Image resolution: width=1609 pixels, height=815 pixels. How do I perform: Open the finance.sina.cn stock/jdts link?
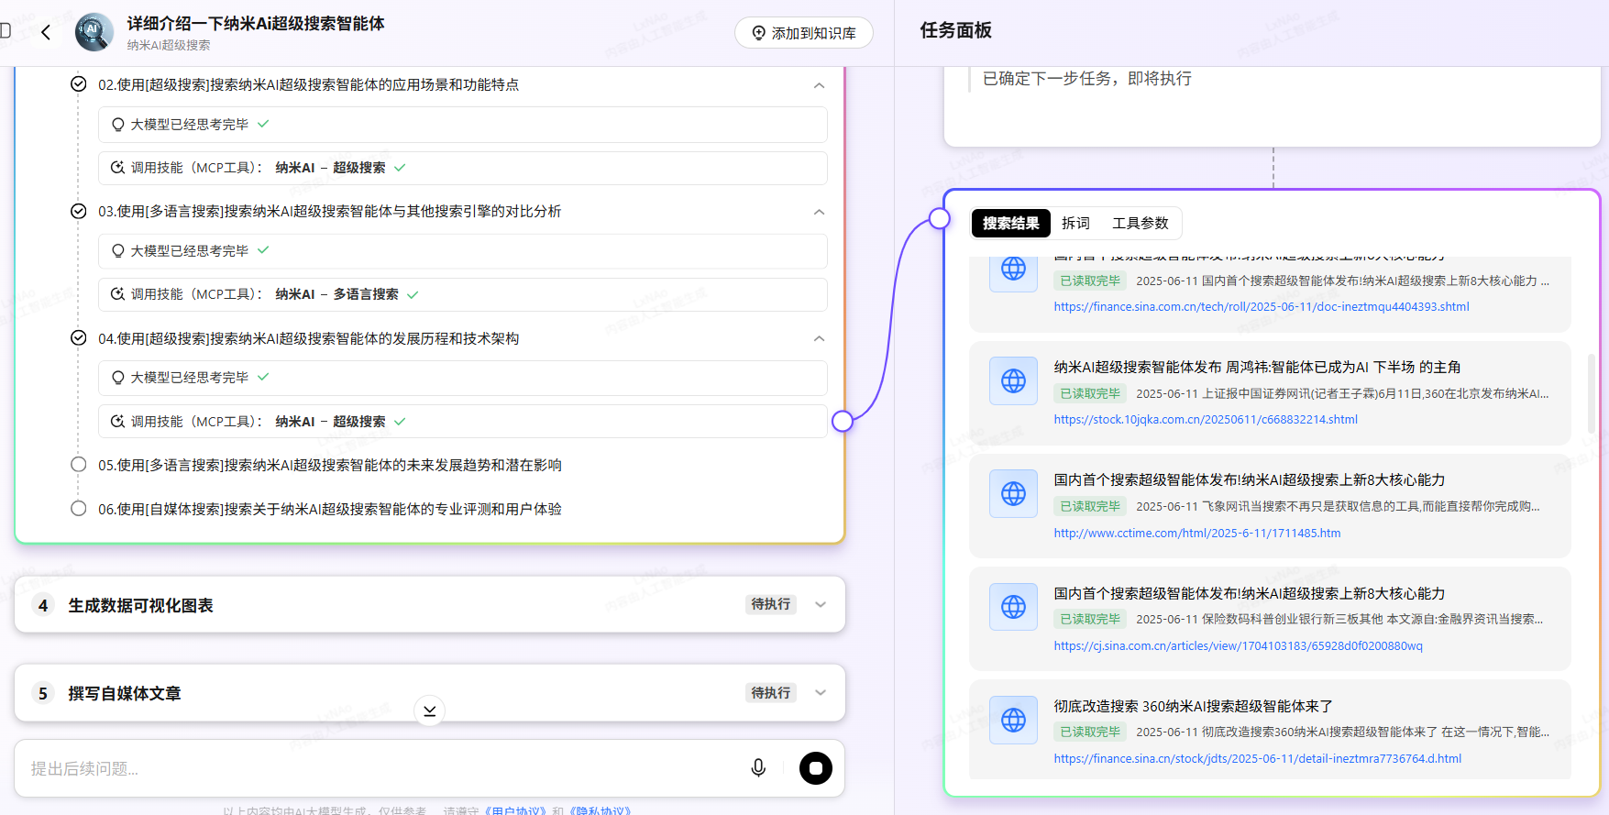pyautogui.click(x=1258, y=759)
